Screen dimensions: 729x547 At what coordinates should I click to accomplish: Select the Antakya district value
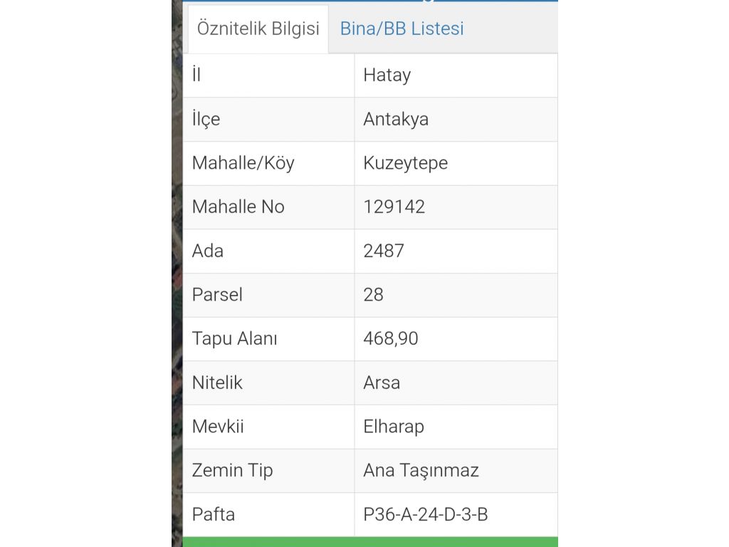pos(396,119)
